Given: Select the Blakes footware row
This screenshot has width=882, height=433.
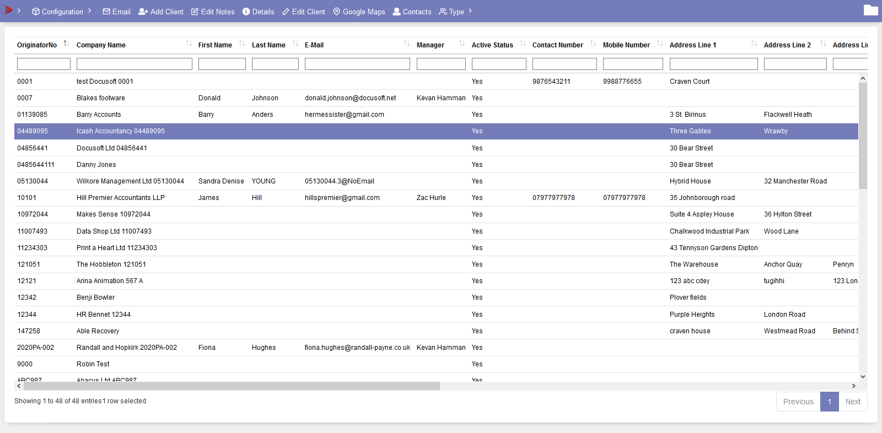Looking at the screenshot, I should pos(436,98).
